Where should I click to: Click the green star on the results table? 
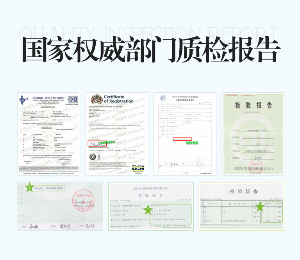[x=260, y=206]
